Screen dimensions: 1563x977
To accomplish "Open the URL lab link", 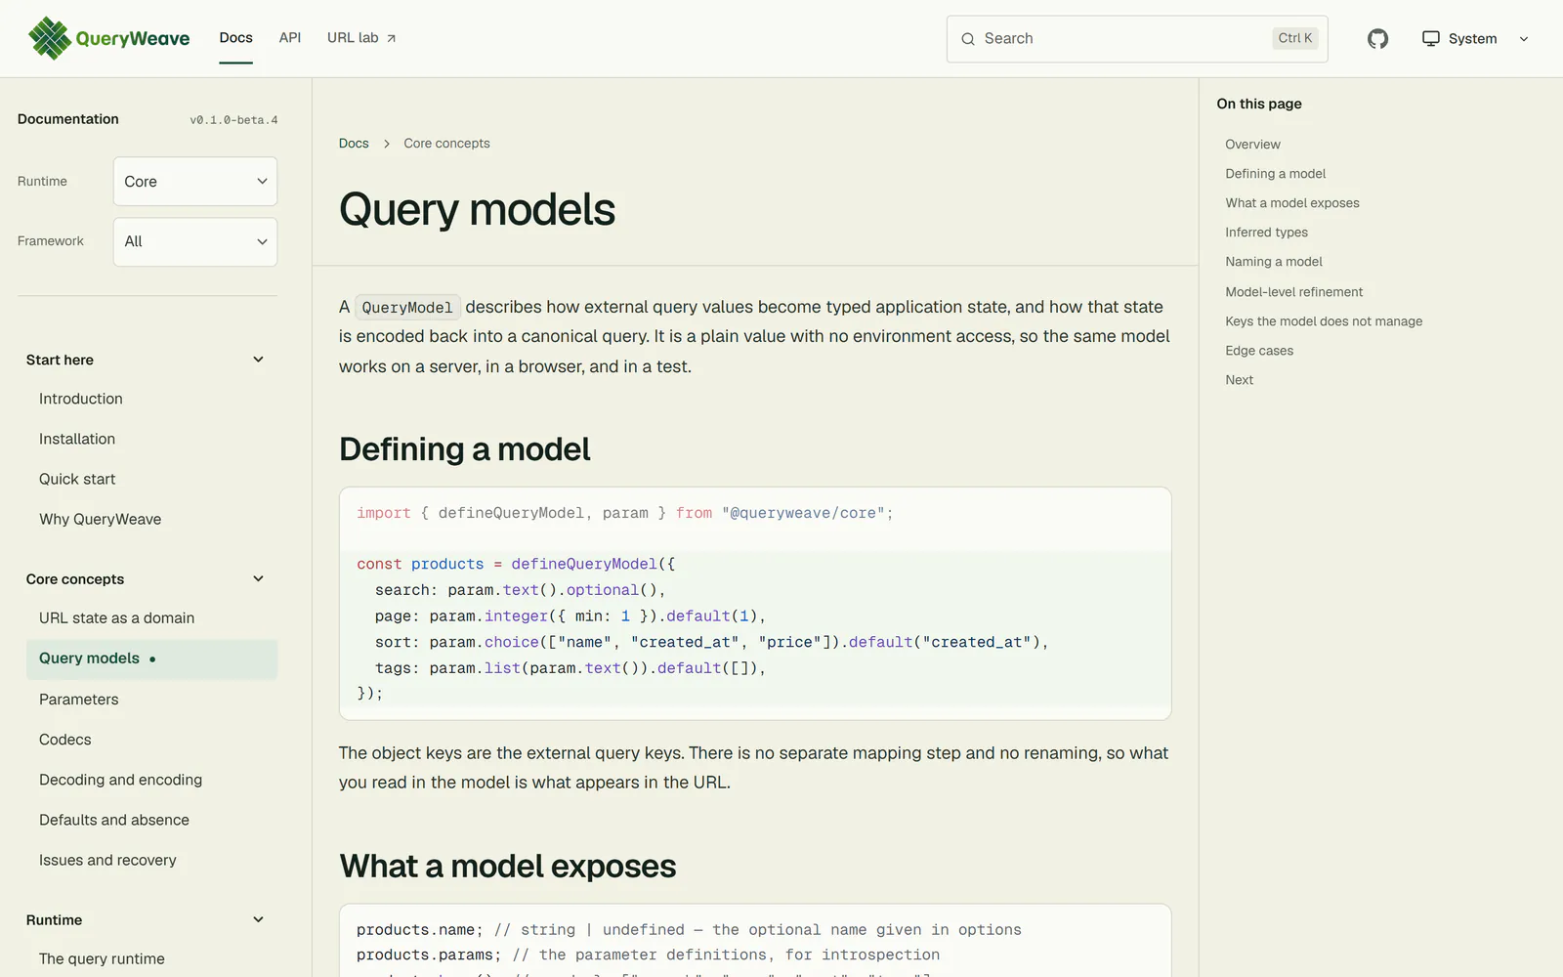I will (361, 38).
